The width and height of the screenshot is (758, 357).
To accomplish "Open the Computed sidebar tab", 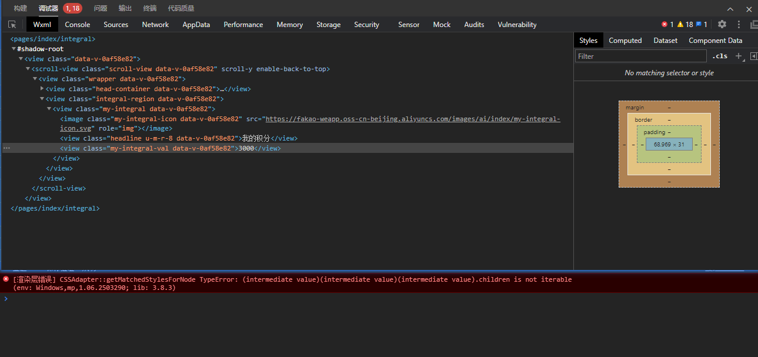I will tap(625, 40).
